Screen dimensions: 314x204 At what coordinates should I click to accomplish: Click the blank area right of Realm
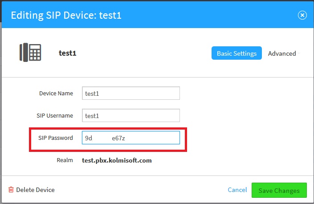(232, 160)
